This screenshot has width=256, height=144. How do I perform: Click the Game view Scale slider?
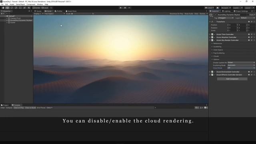pos(82,14)
